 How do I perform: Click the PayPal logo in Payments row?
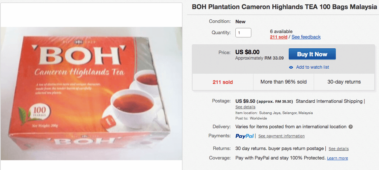245,136
